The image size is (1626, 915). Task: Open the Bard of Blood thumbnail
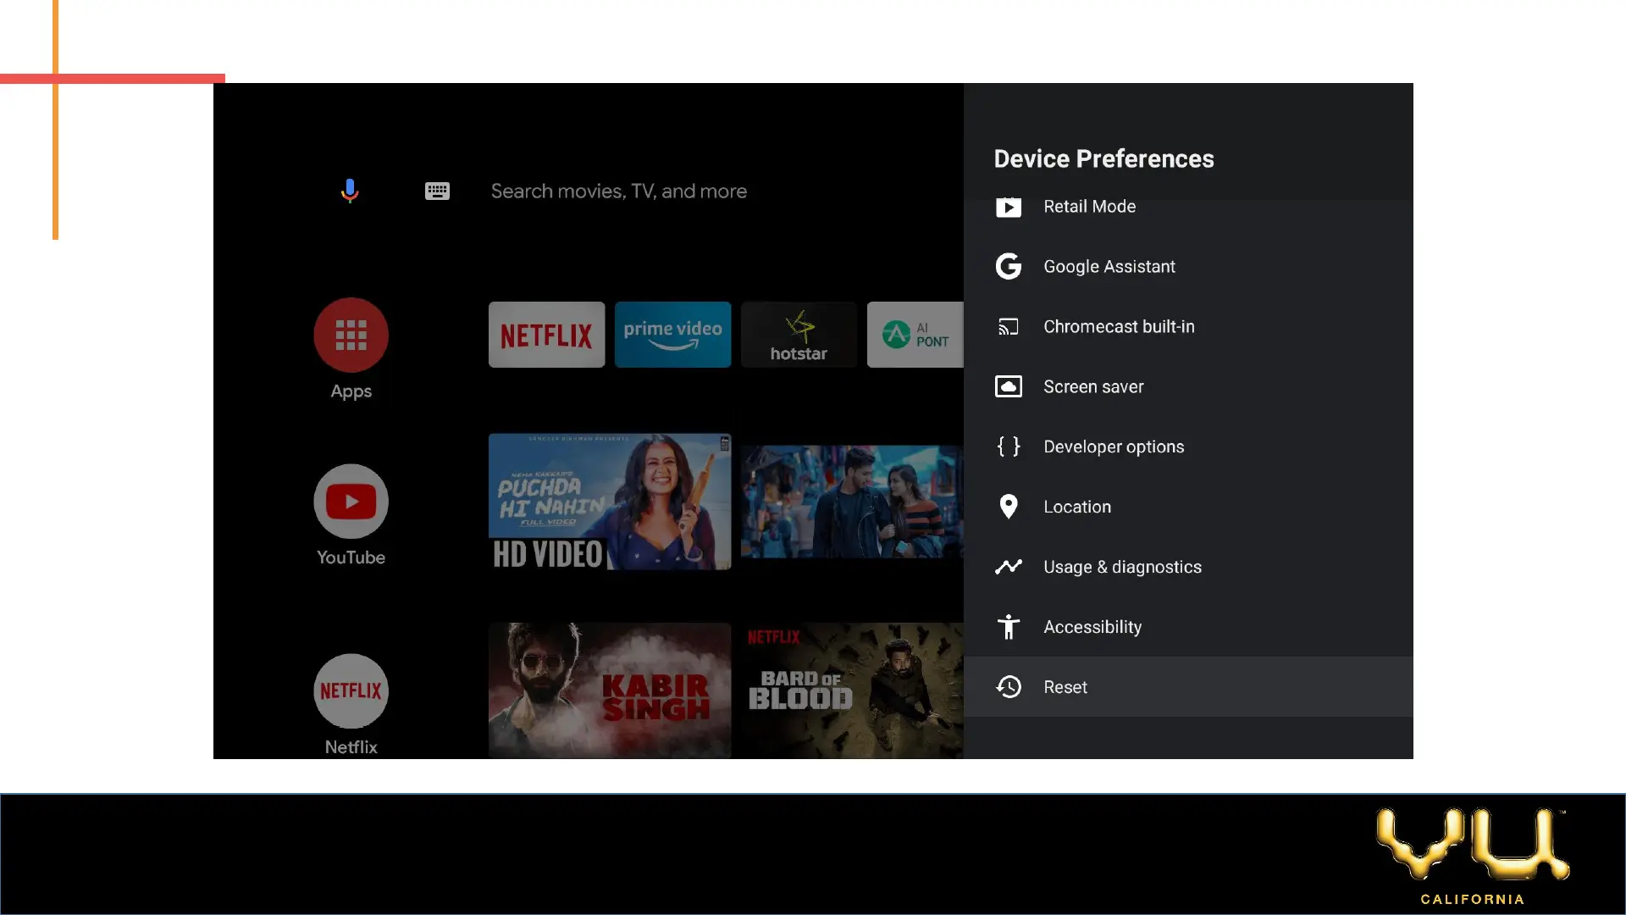pos(851,690)
